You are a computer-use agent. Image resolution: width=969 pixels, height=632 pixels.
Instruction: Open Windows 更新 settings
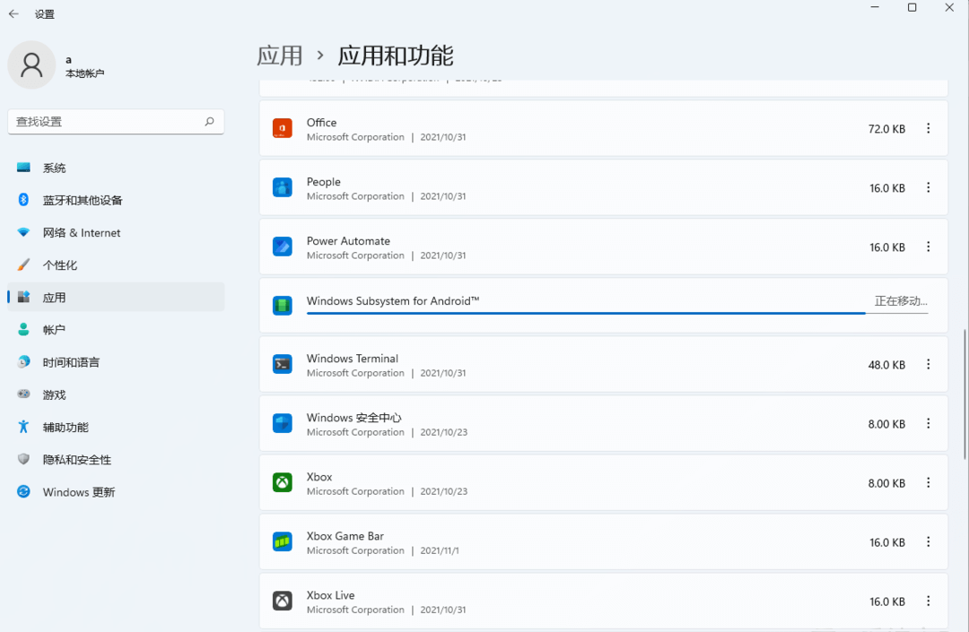pyautogui.click(x=116, y=492)
